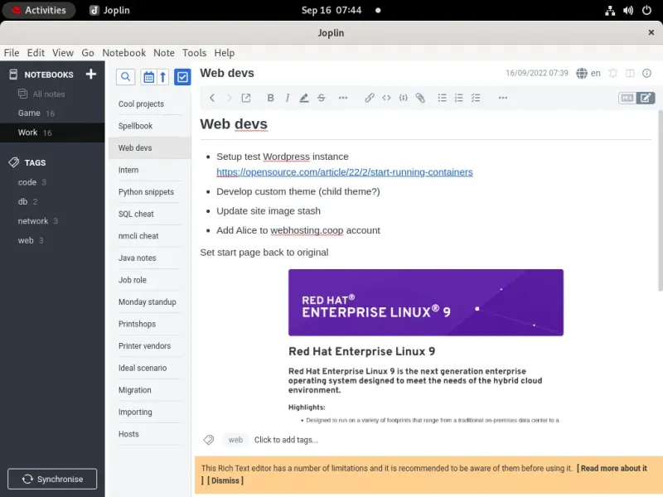The image size is (663, 497).
Task: Open the Notebook menu
Action: coord(123,52)
